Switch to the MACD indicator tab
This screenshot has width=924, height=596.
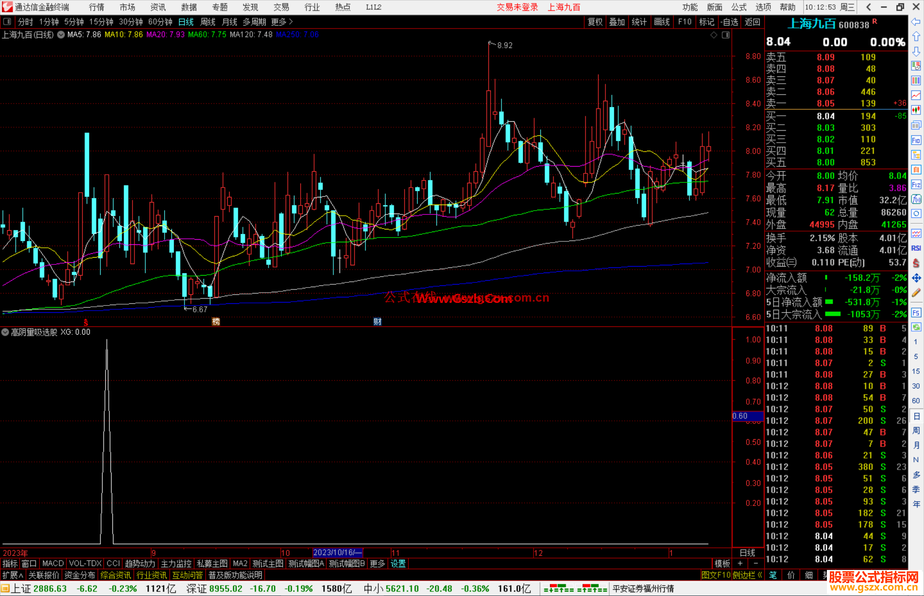53,564
